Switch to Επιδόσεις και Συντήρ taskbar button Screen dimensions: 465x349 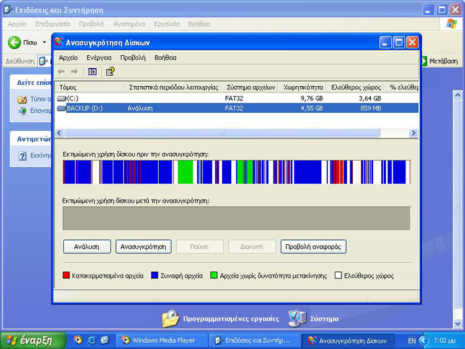(254, 340)
